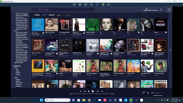Viewport: 183px width, 103px height.
Task: Open the Artist sort dropdown
Action: [63, 15]
